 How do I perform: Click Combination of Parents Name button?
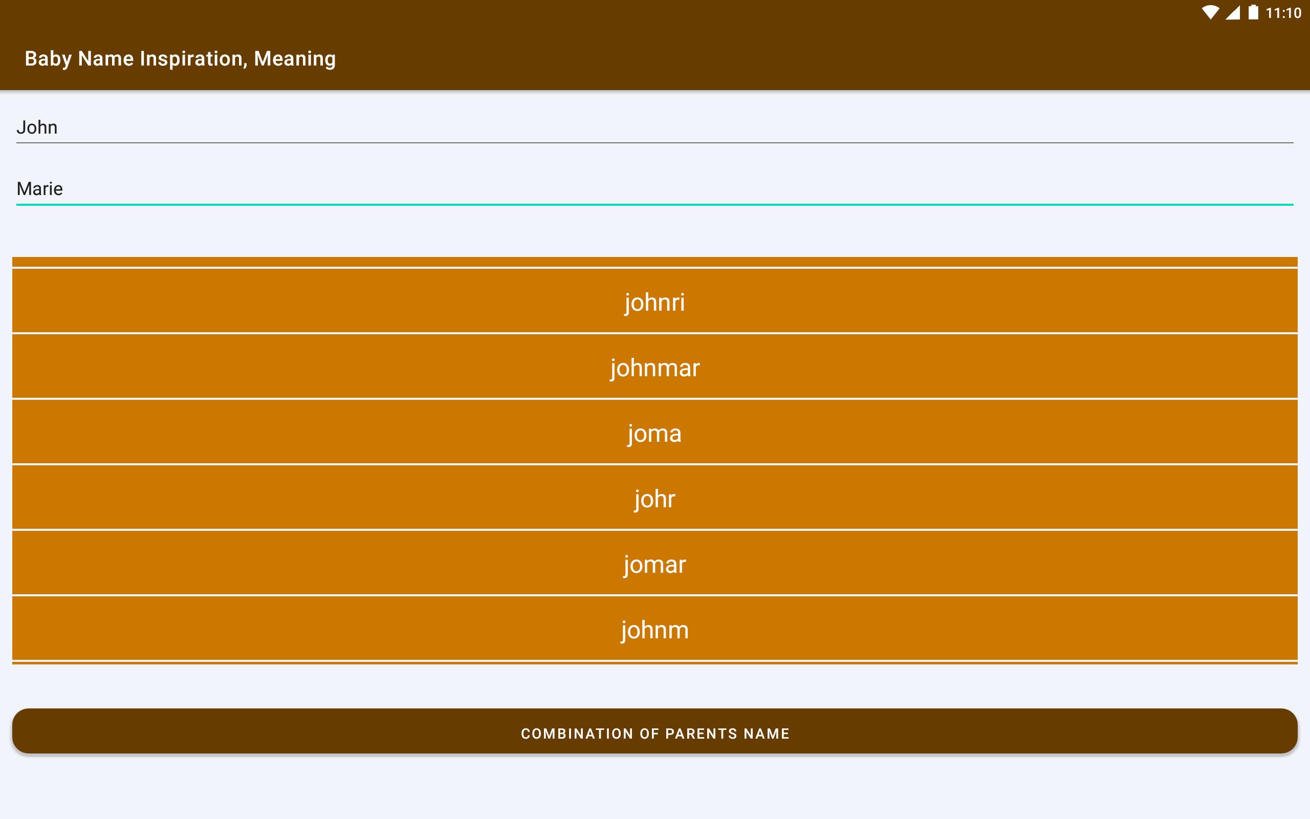(654, 731)
